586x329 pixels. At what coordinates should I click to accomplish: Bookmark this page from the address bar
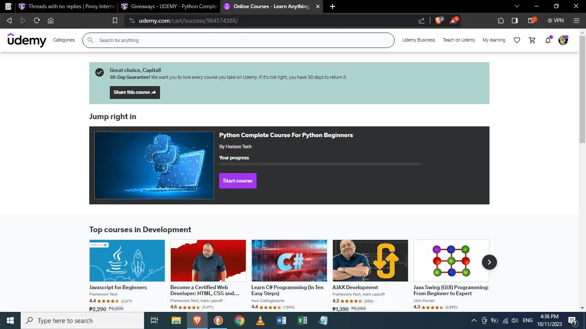(115, 21)
